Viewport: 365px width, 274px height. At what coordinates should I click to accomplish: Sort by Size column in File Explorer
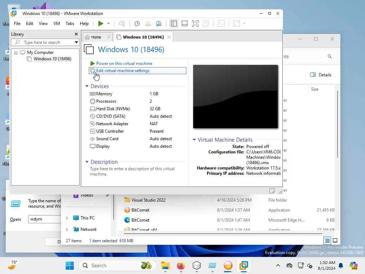[315, 89]
